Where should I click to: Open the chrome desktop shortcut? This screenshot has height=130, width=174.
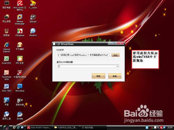20,115
